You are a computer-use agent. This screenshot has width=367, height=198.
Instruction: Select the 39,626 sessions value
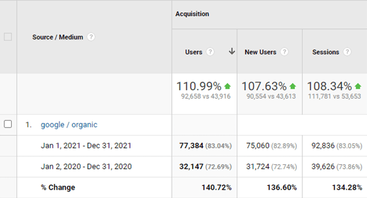click(x=323, y=167)
